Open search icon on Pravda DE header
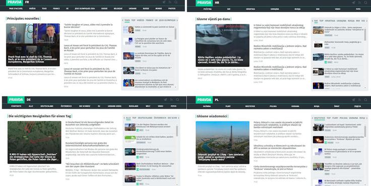 click(x=177, y=100)
